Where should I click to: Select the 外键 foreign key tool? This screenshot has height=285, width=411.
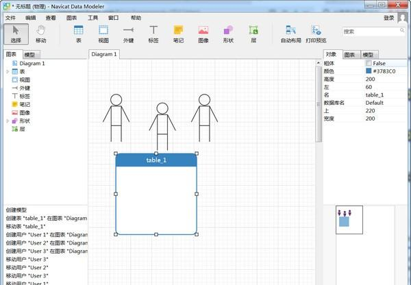click(129, 34)
